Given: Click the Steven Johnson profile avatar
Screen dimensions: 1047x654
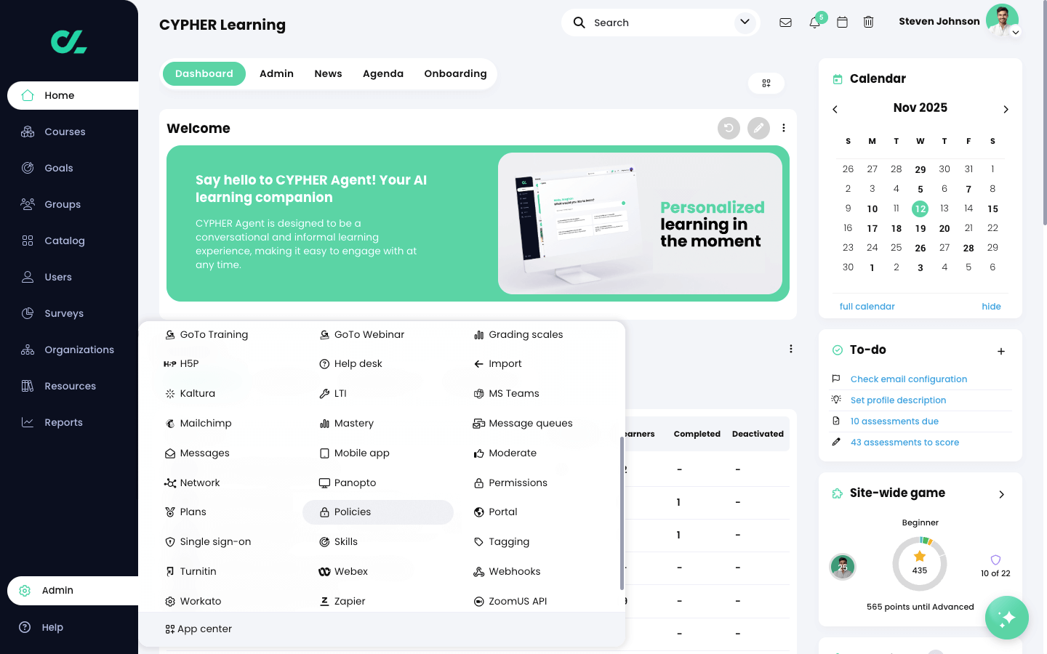Looking at the screenshot, I should [x=1002, y=20].
